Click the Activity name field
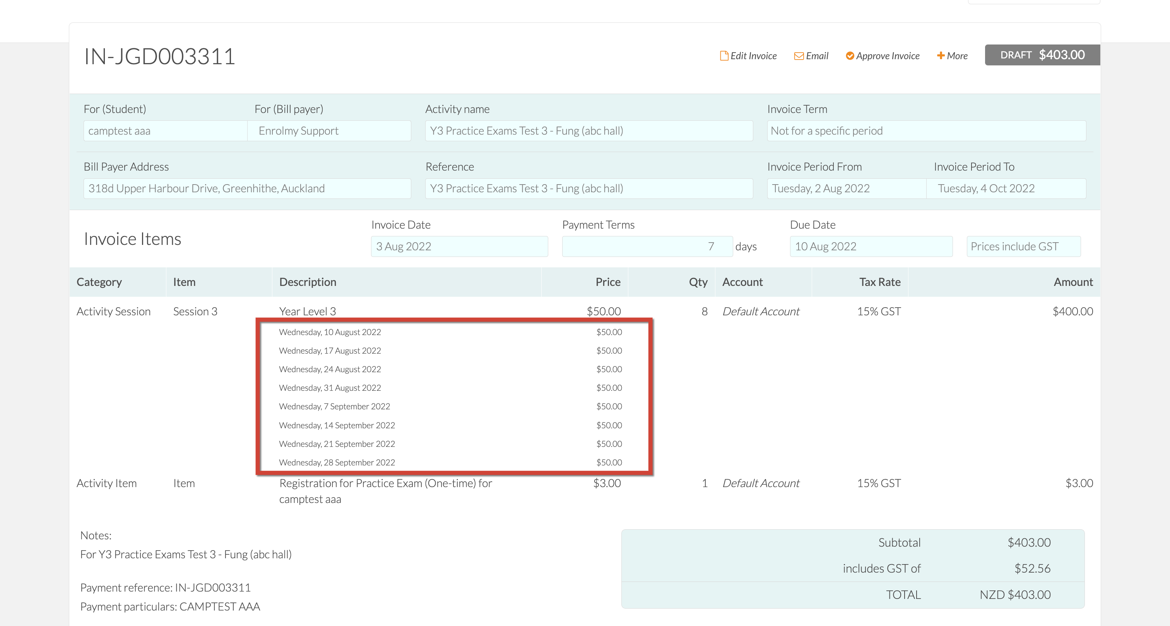 pos(589,131)
